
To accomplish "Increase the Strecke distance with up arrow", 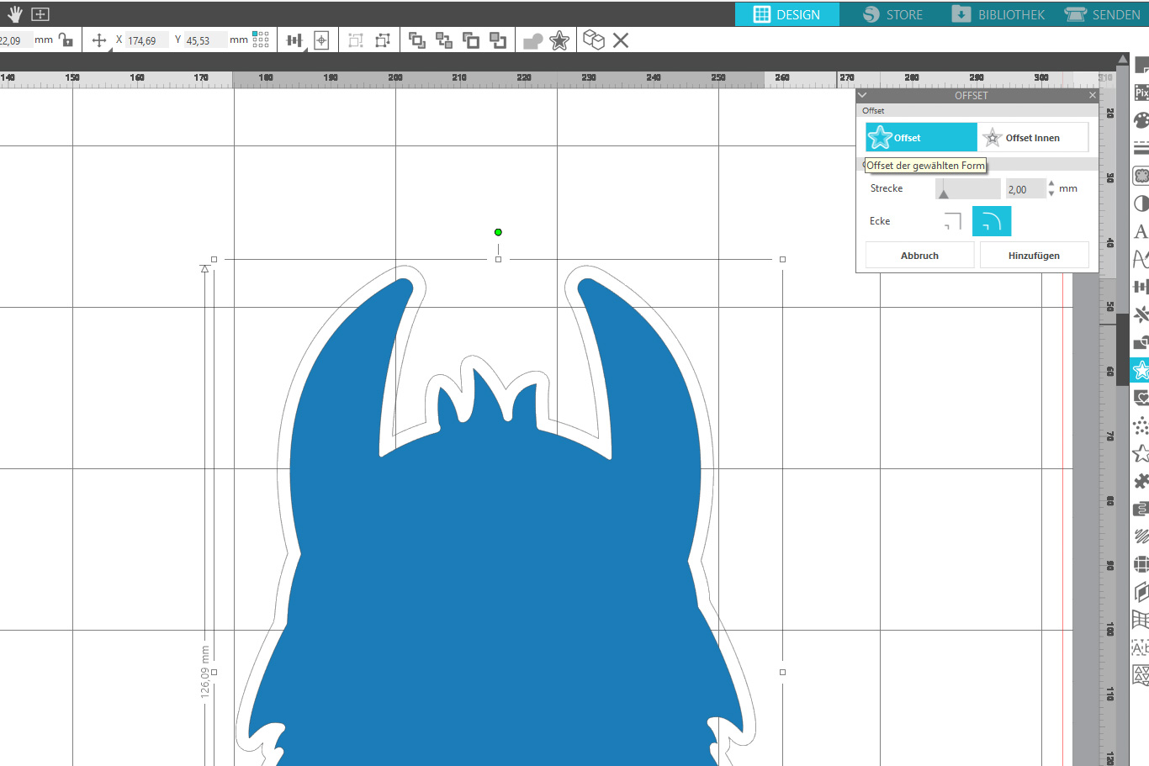I will coord(1051,183).
